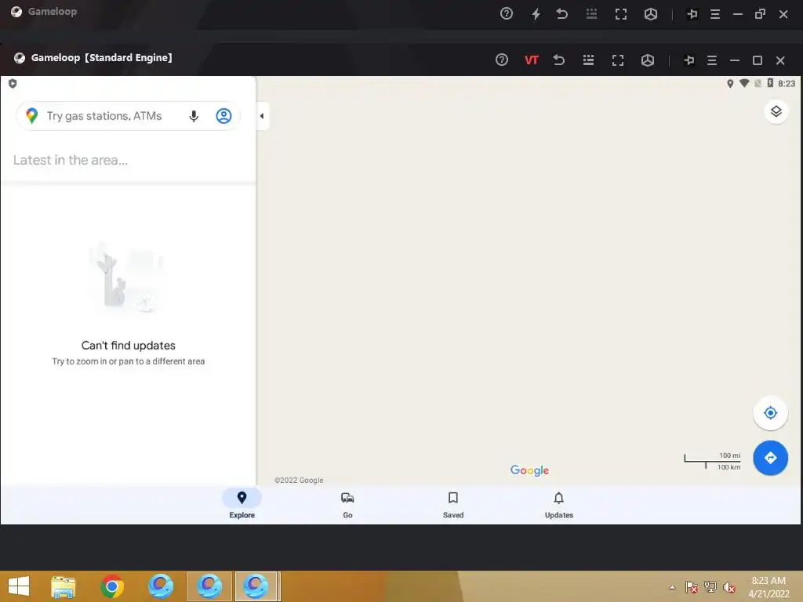The image size is (803, 602).
Task: Open help in the back Gameloop window
Action: coord(507,14)
